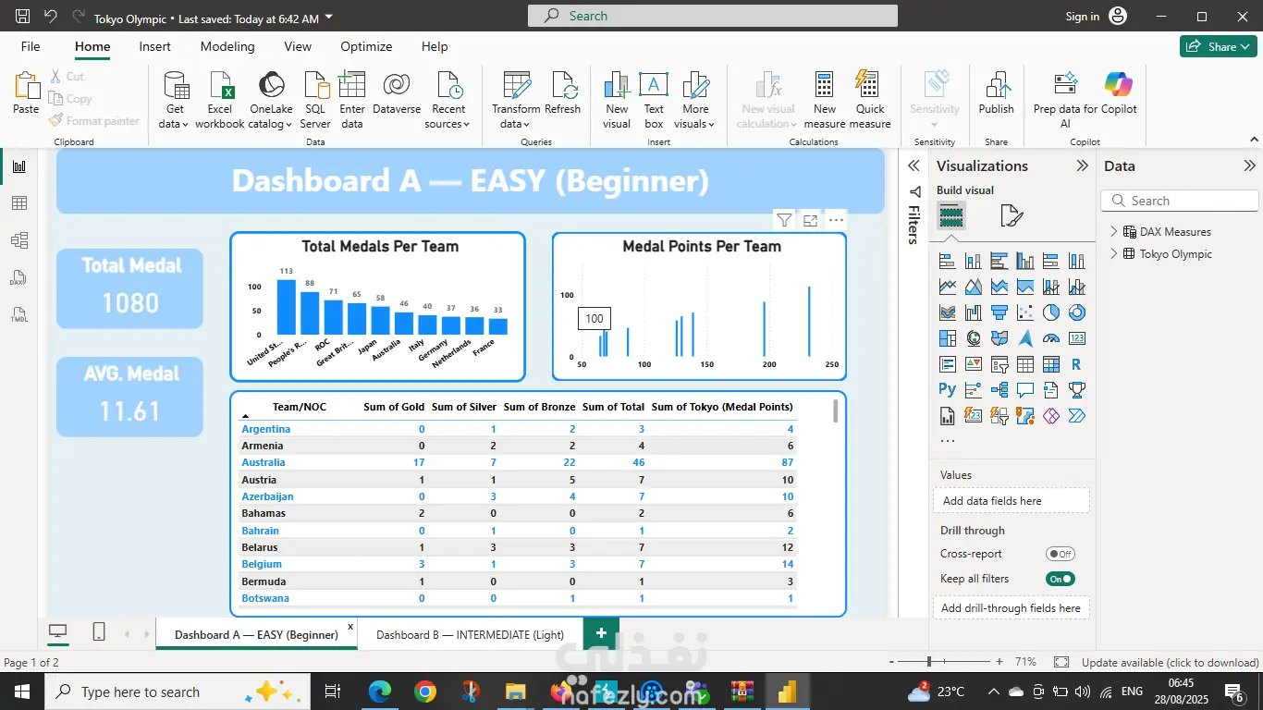
Task: Open the OneLake catalog dropdown
Action: point(271,100)
